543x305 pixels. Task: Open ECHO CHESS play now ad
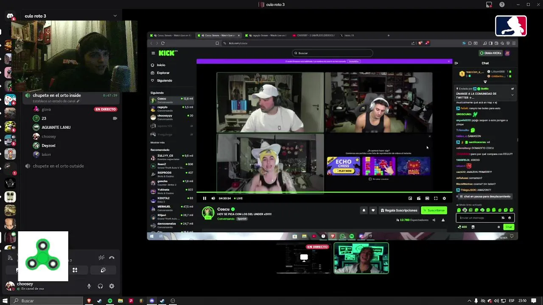(343, 166)
